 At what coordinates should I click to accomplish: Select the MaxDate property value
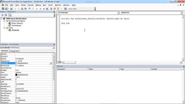point(34,84)
